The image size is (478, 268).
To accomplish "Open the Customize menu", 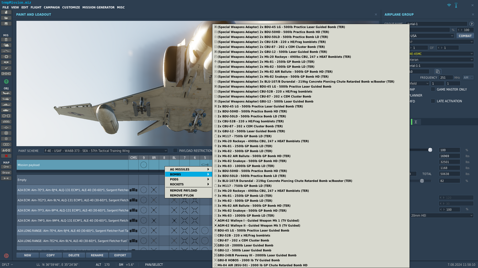I will pyautogui.click(x=71, y=7).
